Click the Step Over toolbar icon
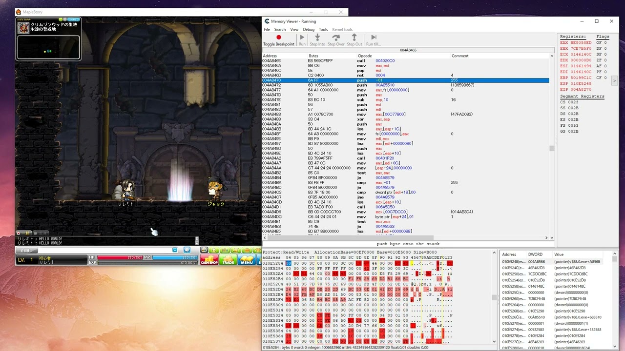 pos(336,37)
